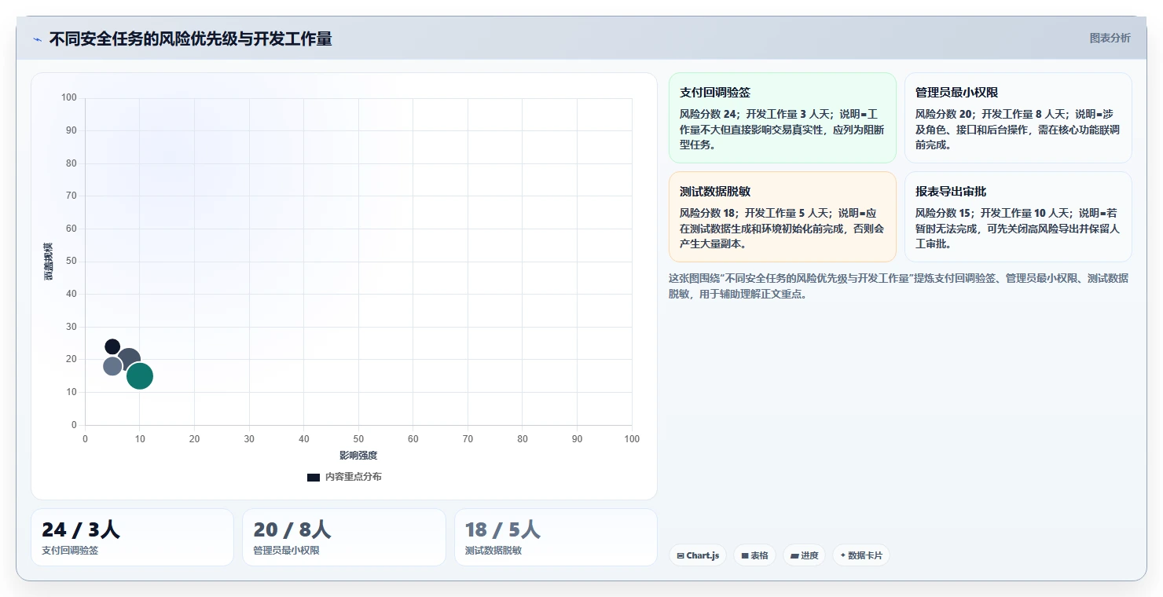Viewport: 1163px width, 597px height.
Task: Click the 数据卡片 tag chip
Action: (x=861, y=555)
